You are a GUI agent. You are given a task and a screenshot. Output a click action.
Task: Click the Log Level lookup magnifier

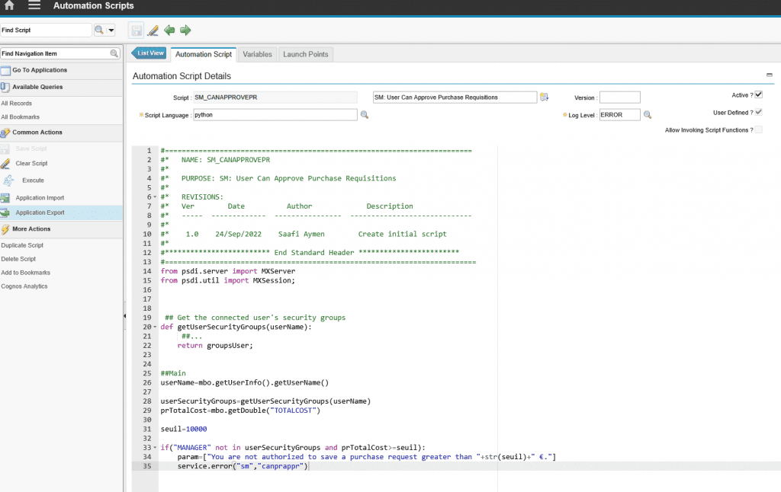coord(648,115)
